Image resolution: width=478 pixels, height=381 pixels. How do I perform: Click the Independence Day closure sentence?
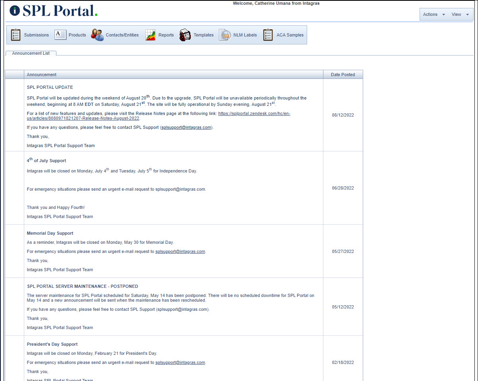coord(112,170)
